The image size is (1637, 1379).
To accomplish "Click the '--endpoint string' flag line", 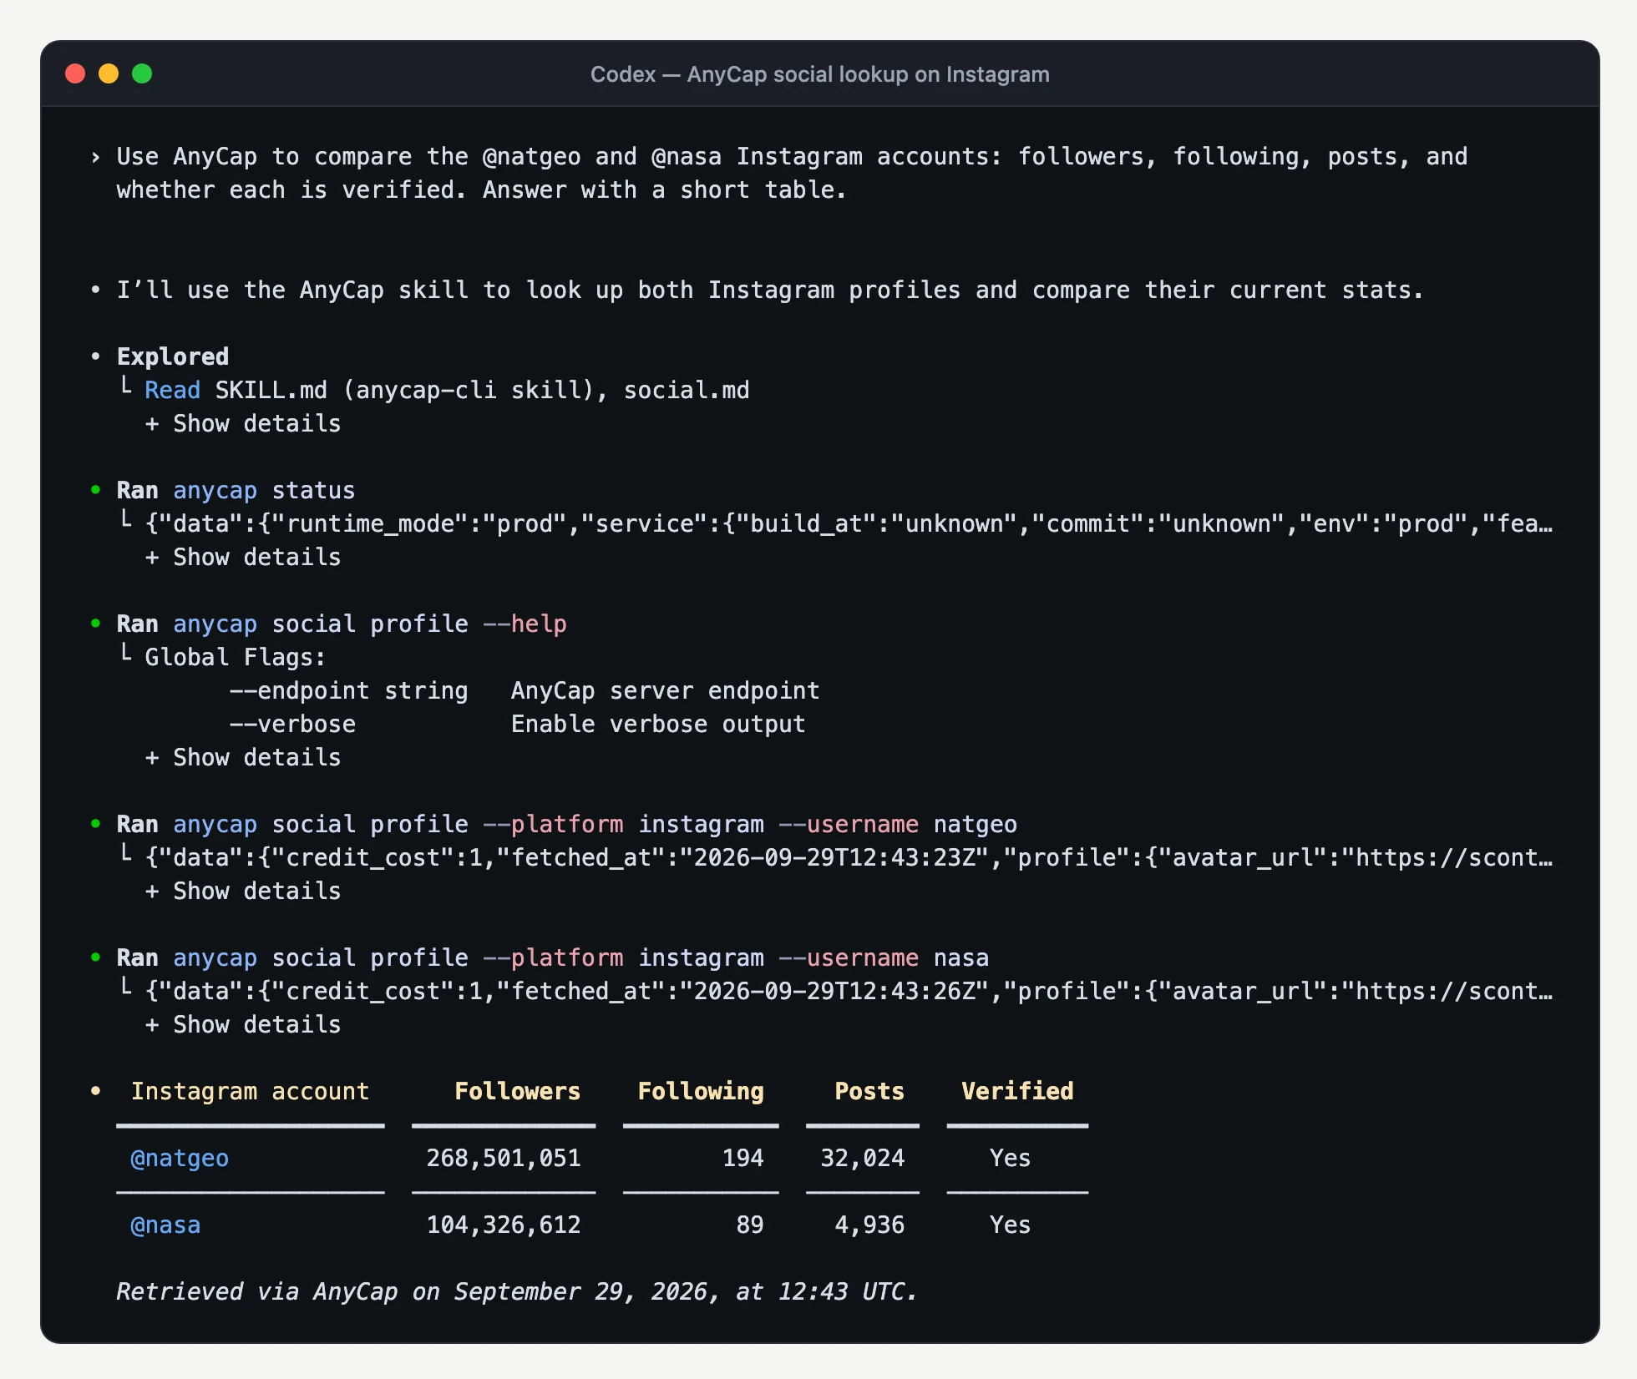I will click(x=525, y=690).
